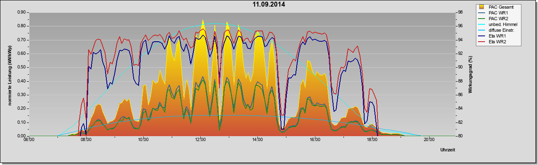Click the 16:00 time axis tick
538x165 pixels.
click(x=315, y=139)
